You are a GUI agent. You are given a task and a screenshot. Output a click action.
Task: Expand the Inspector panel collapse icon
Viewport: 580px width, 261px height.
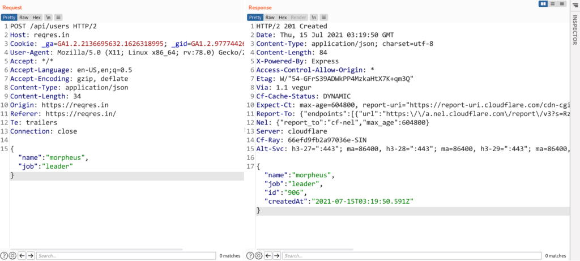(575, 5)
